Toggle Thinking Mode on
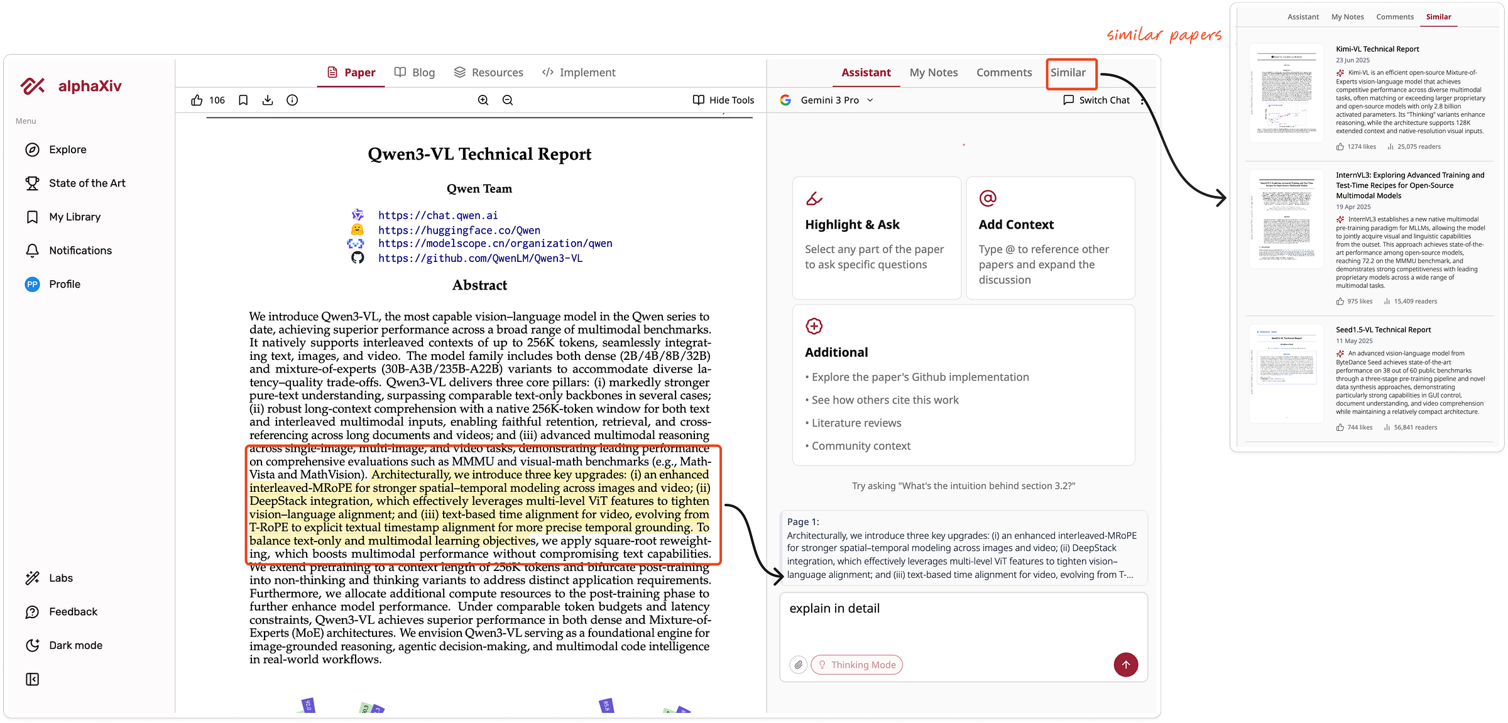Image resolution: width=1508 pixels, height=723 pixels. pos(857,665)
